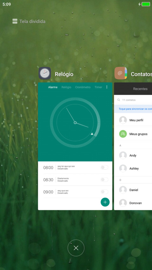
Task: Add new alarm with the plus button
Action: (x=105, y=202)
